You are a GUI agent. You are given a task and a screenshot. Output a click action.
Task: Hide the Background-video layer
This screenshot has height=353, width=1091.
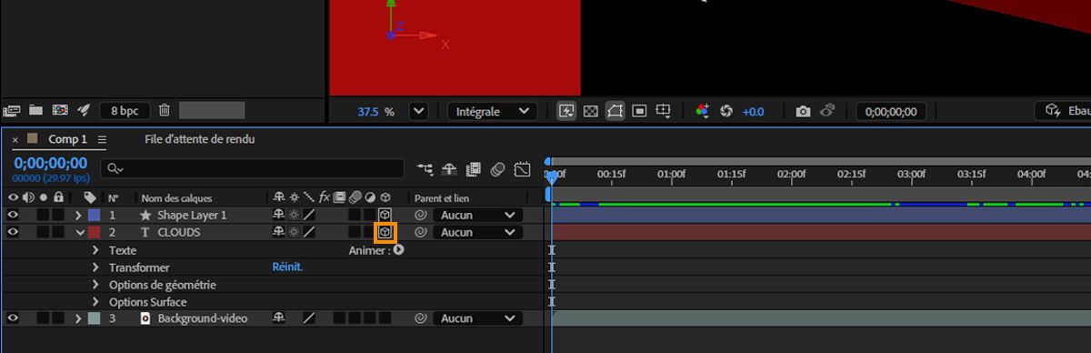click(x=13, y=318)
